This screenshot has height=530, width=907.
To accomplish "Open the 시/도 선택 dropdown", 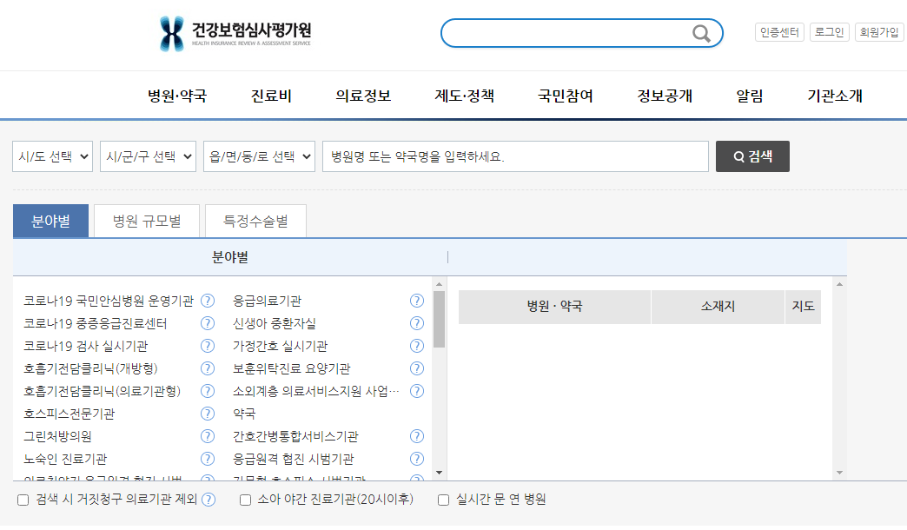I will [52, 157].
